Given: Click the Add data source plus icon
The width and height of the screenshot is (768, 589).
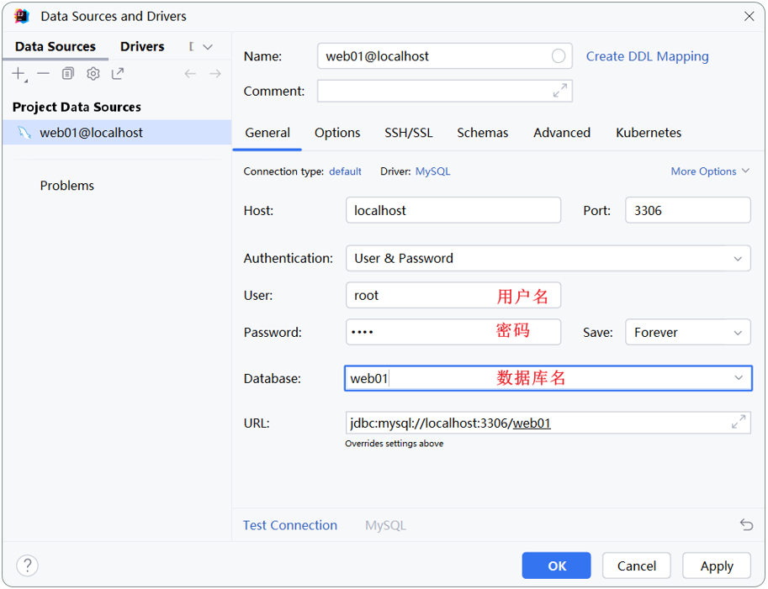Looking at the screenshot, I should [19, 74].
